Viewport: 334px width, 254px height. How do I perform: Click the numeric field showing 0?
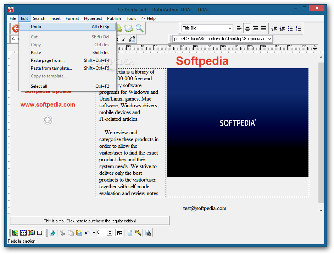(x=102, y=233)
